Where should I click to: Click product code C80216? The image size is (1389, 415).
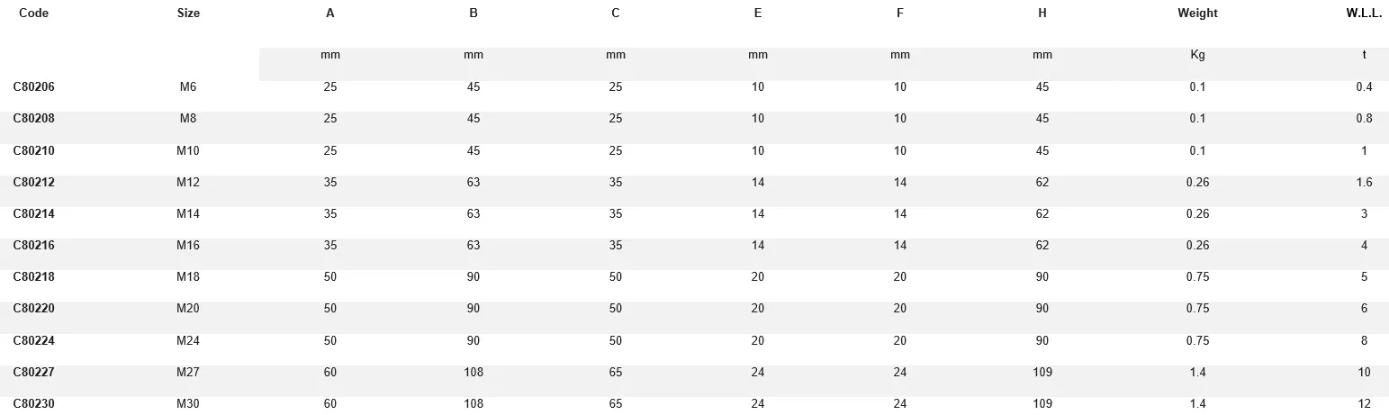(33, 246)
